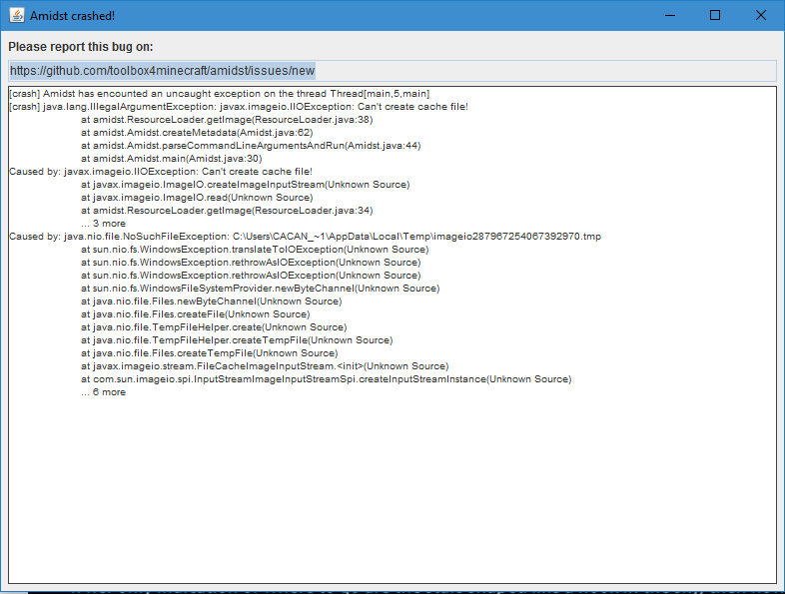
Task: Click the 'parseCommandLineArgumentsAndRun' stack line
Action: [x=251, y=146]
